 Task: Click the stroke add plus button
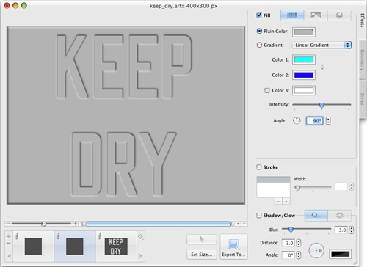click(x=286, y=201)
